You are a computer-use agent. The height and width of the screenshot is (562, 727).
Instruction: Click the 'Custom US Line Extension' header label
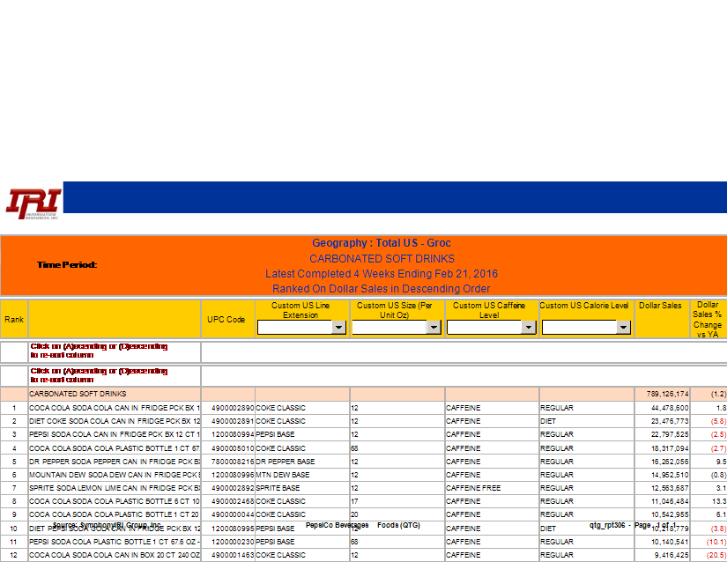300,310
